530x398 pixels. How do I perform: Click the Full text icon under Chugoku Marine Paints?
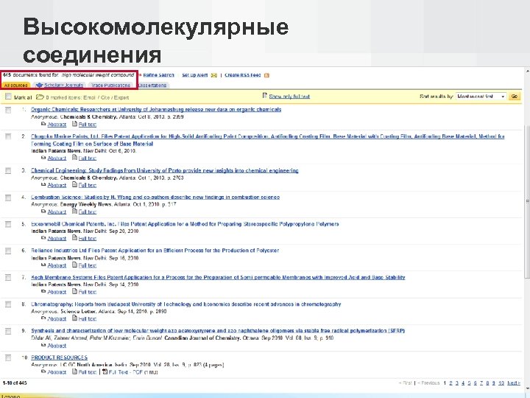[x=74, y=158]
